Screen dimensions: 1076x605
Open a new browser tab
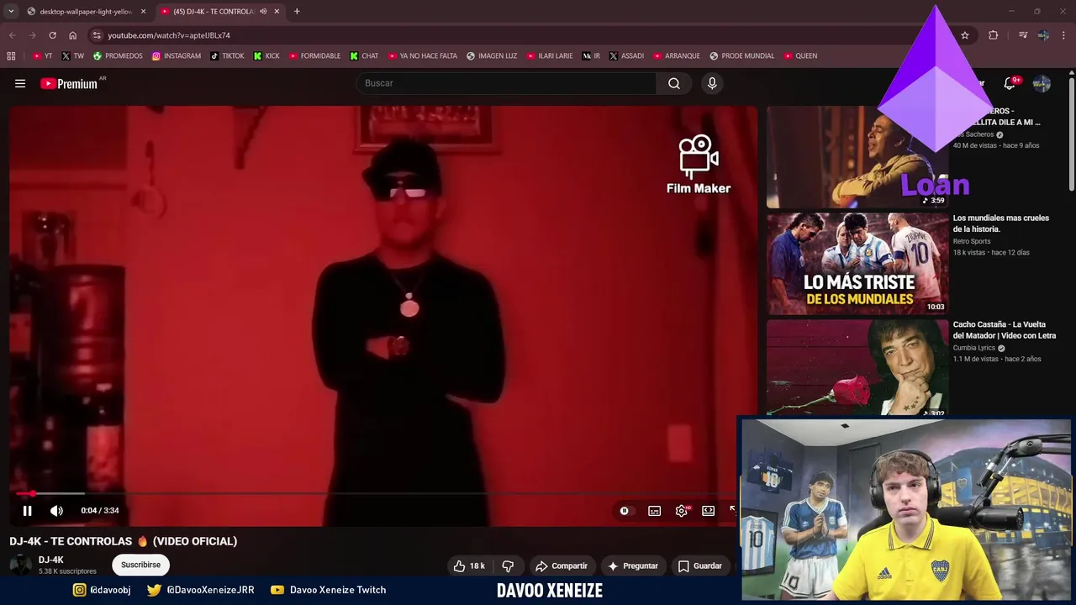[x=297, y=12]
